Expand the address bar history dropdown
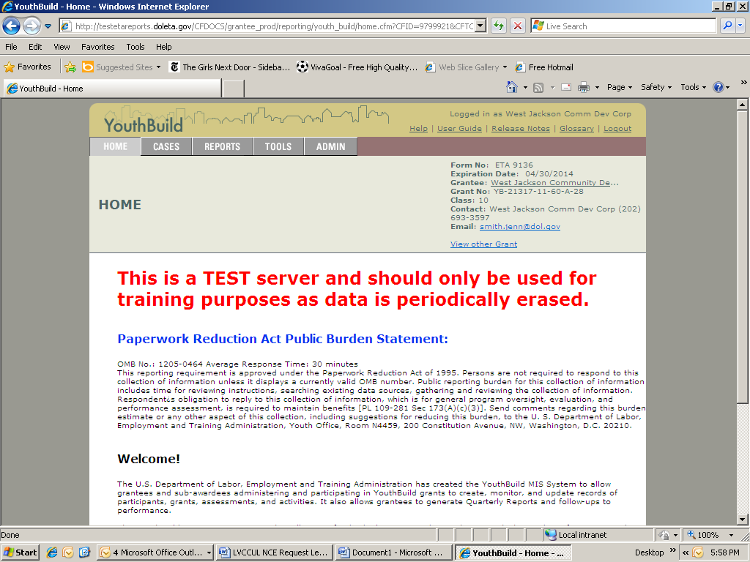The image size is (750, 562). 481,26
